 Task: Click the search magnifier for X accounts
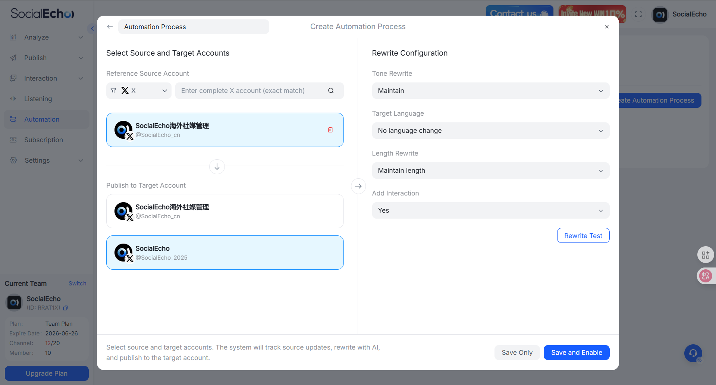[x=331, y=90]
